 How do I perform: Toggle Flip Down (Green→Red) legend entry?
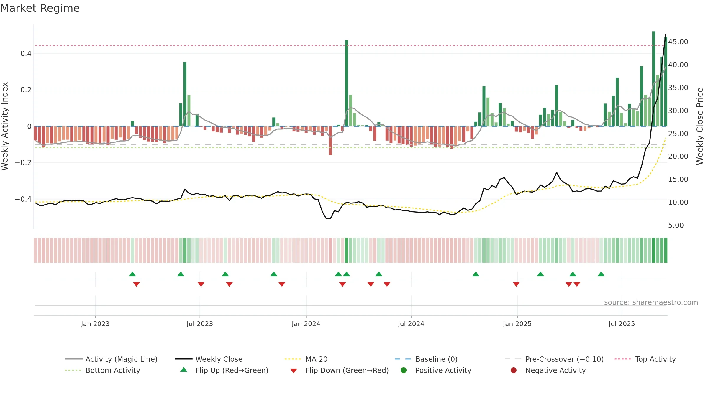point(339,370)
